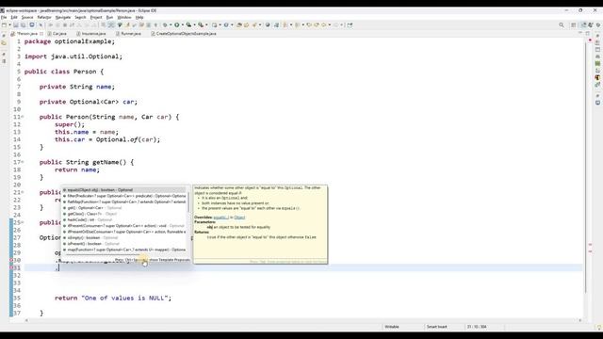Click the Debug bug icon in toolbar
This screenshot has height=339, width=603.
click(x=165, y=25)
